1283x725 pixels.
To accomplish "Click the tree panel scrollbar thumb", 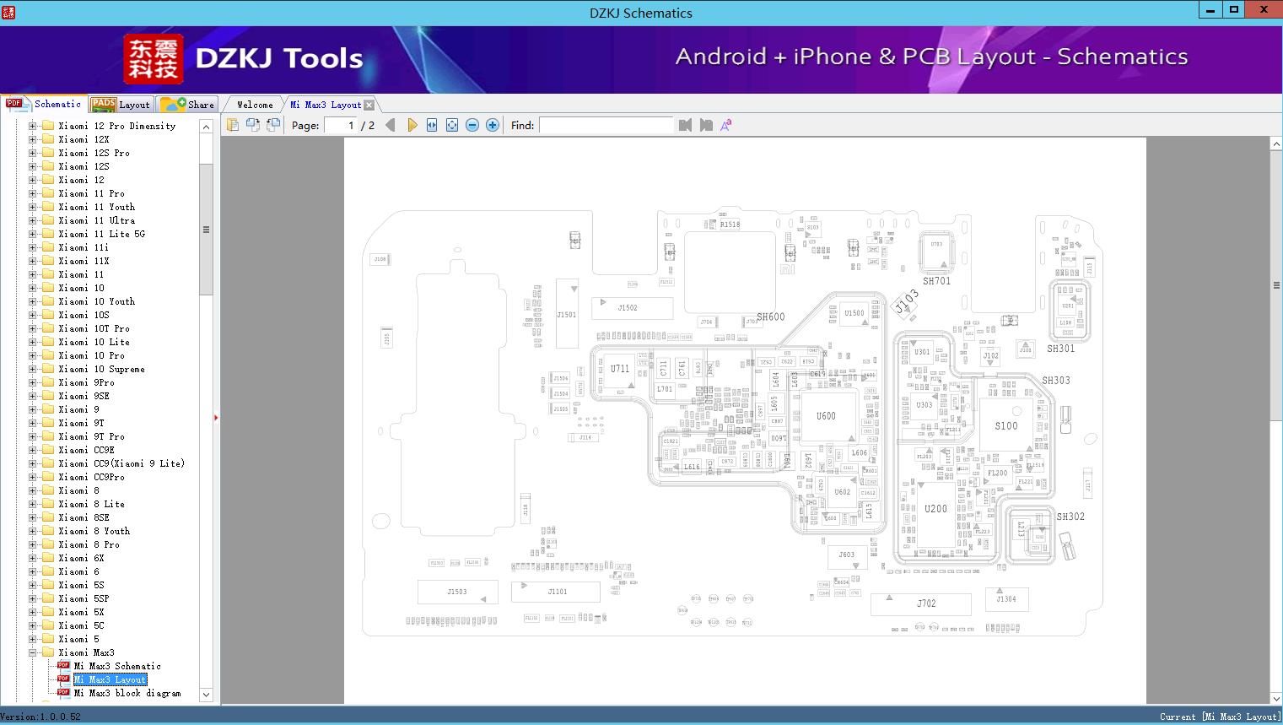I will tap(206, 230).
